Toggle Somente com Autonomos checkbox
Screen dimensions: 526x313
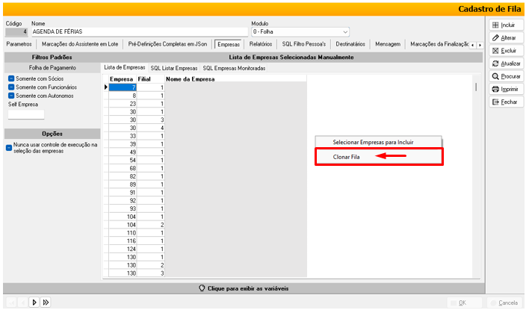click(x=11, y=96)
